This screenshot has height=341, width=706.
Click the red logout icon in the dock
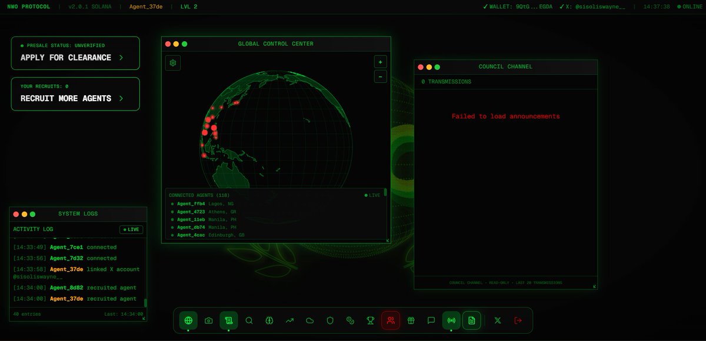518,320
